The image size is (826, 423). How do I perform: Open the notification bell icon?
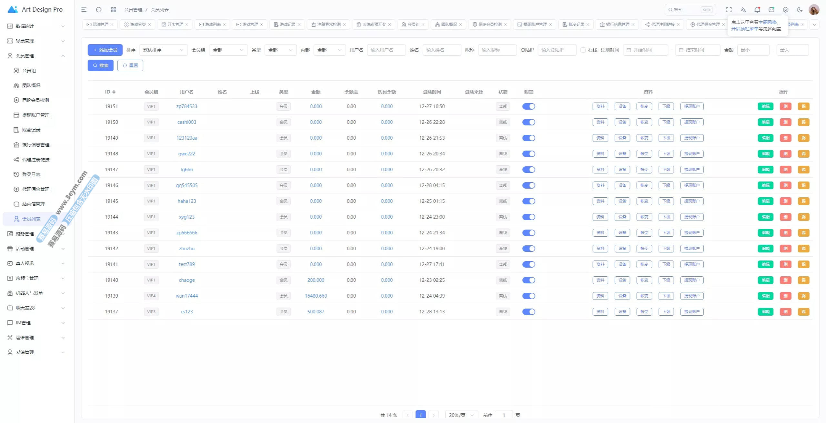point(757,10)
